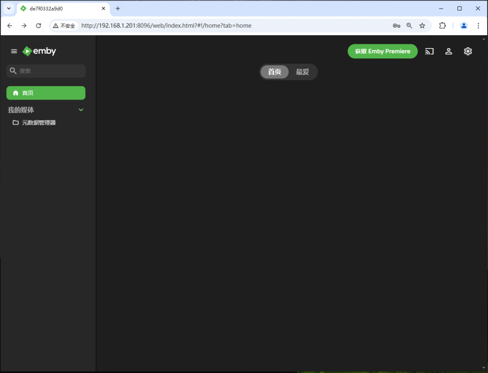Bookmark this page with the star icon
The width and height of the screenshot is (488, 373).
click(x=422, y=26)
